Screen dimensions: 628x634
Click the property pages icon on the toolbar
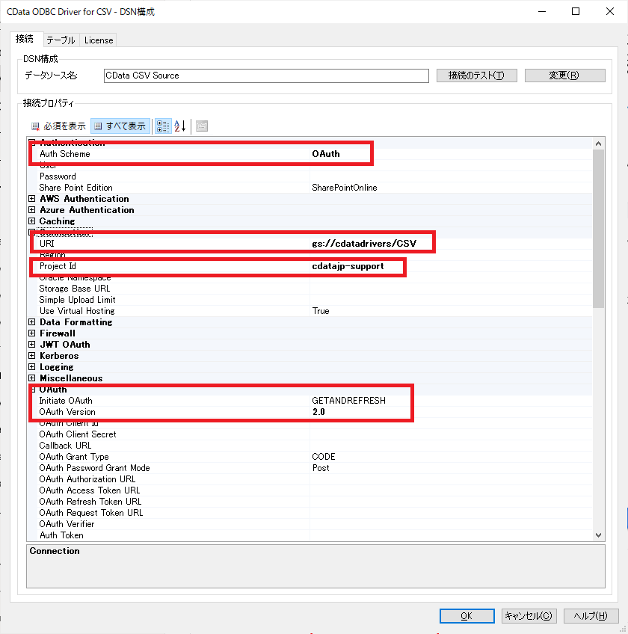202,126
